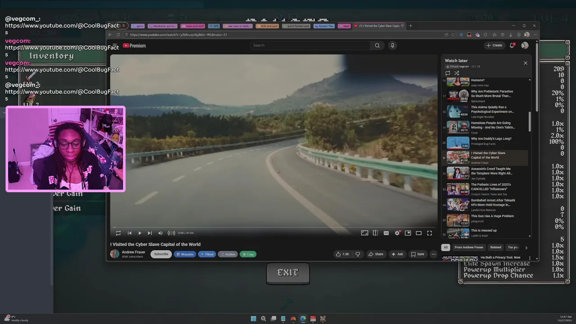Open more actions ellipsis below video
This screenshot has width=576, height=324.
(x=433, y=254)
